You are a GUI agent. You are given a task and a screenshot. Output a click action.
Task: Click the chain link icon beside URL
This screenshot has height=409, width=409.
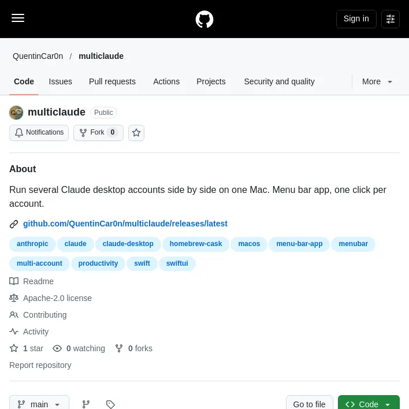(x=14, y=224)
